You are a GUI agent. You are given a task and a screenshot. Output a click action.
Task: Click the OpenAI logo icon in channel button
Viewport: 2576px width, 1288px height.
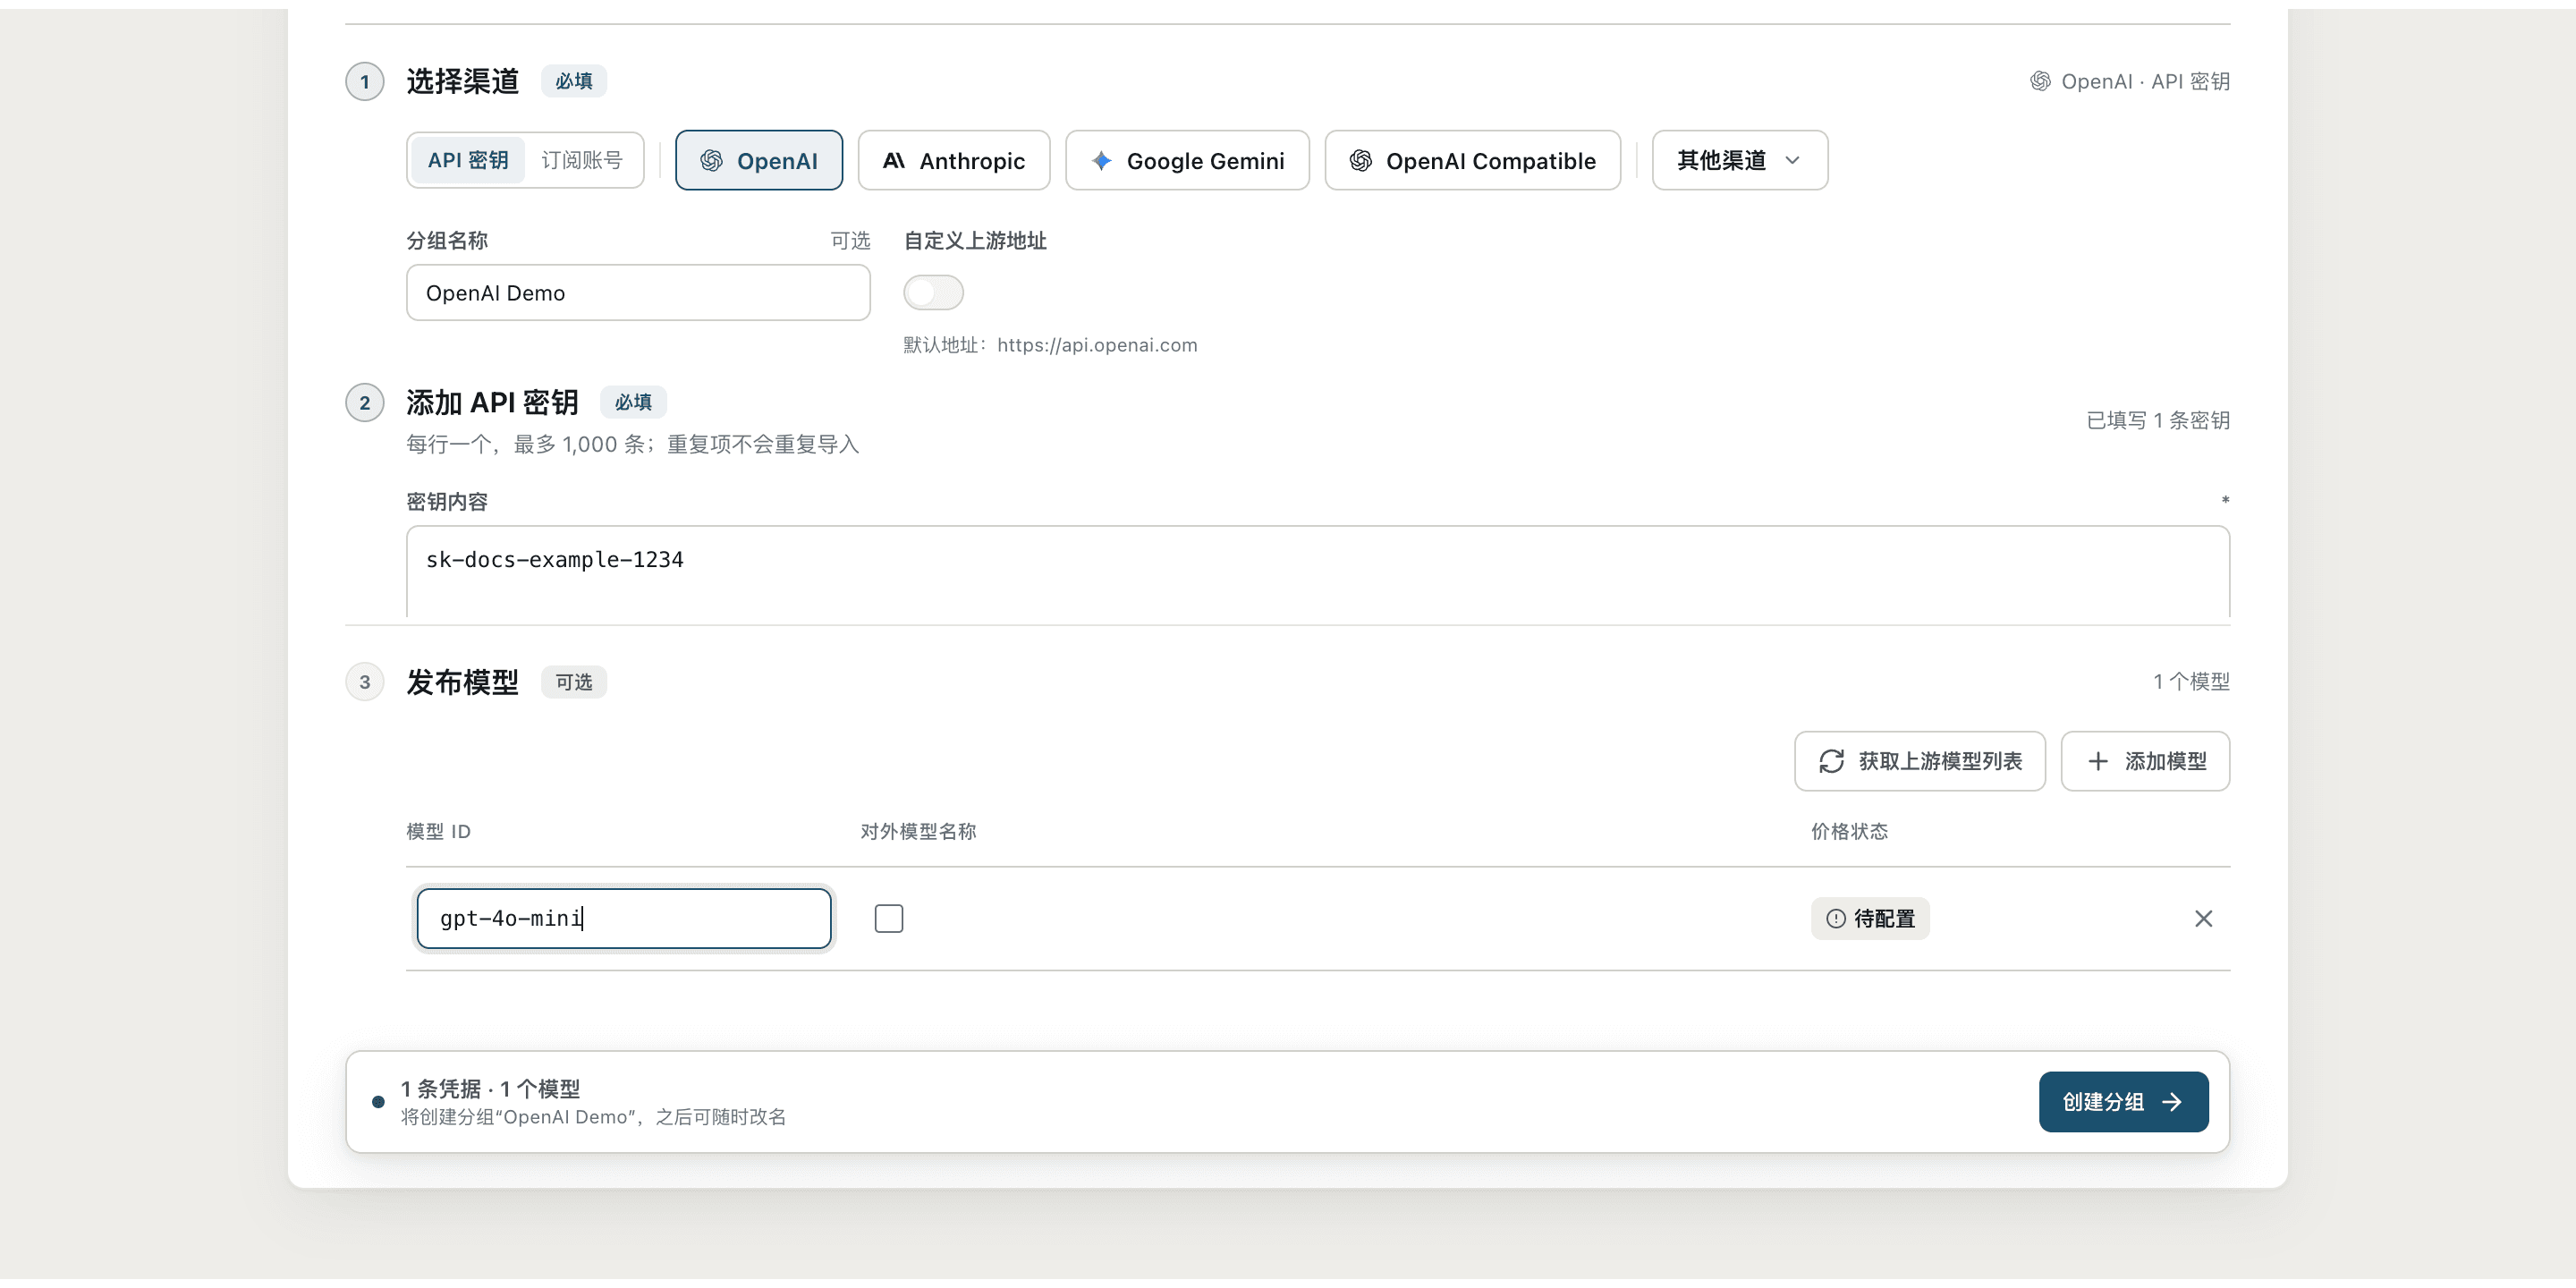(x=711, y=161)
